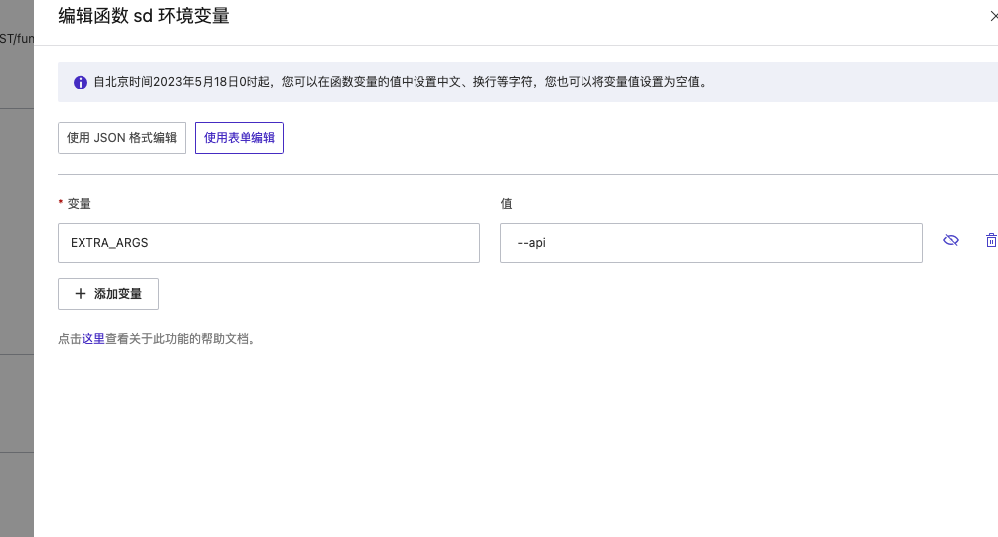Focus the EXTRA_ARGS variable name field
The height and width of the screenshot is (537, 998).
click(x=268, y=243)
